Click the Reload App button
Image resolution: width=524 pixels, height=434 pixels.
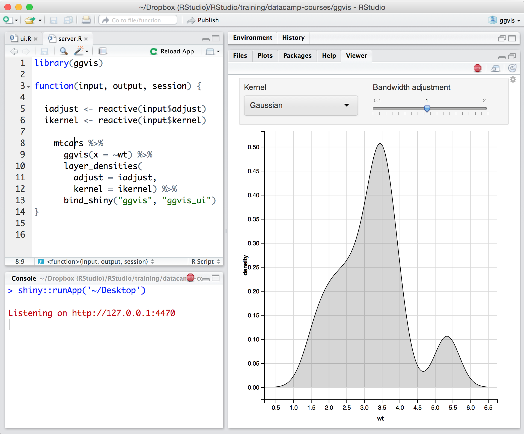coord(172,51)
